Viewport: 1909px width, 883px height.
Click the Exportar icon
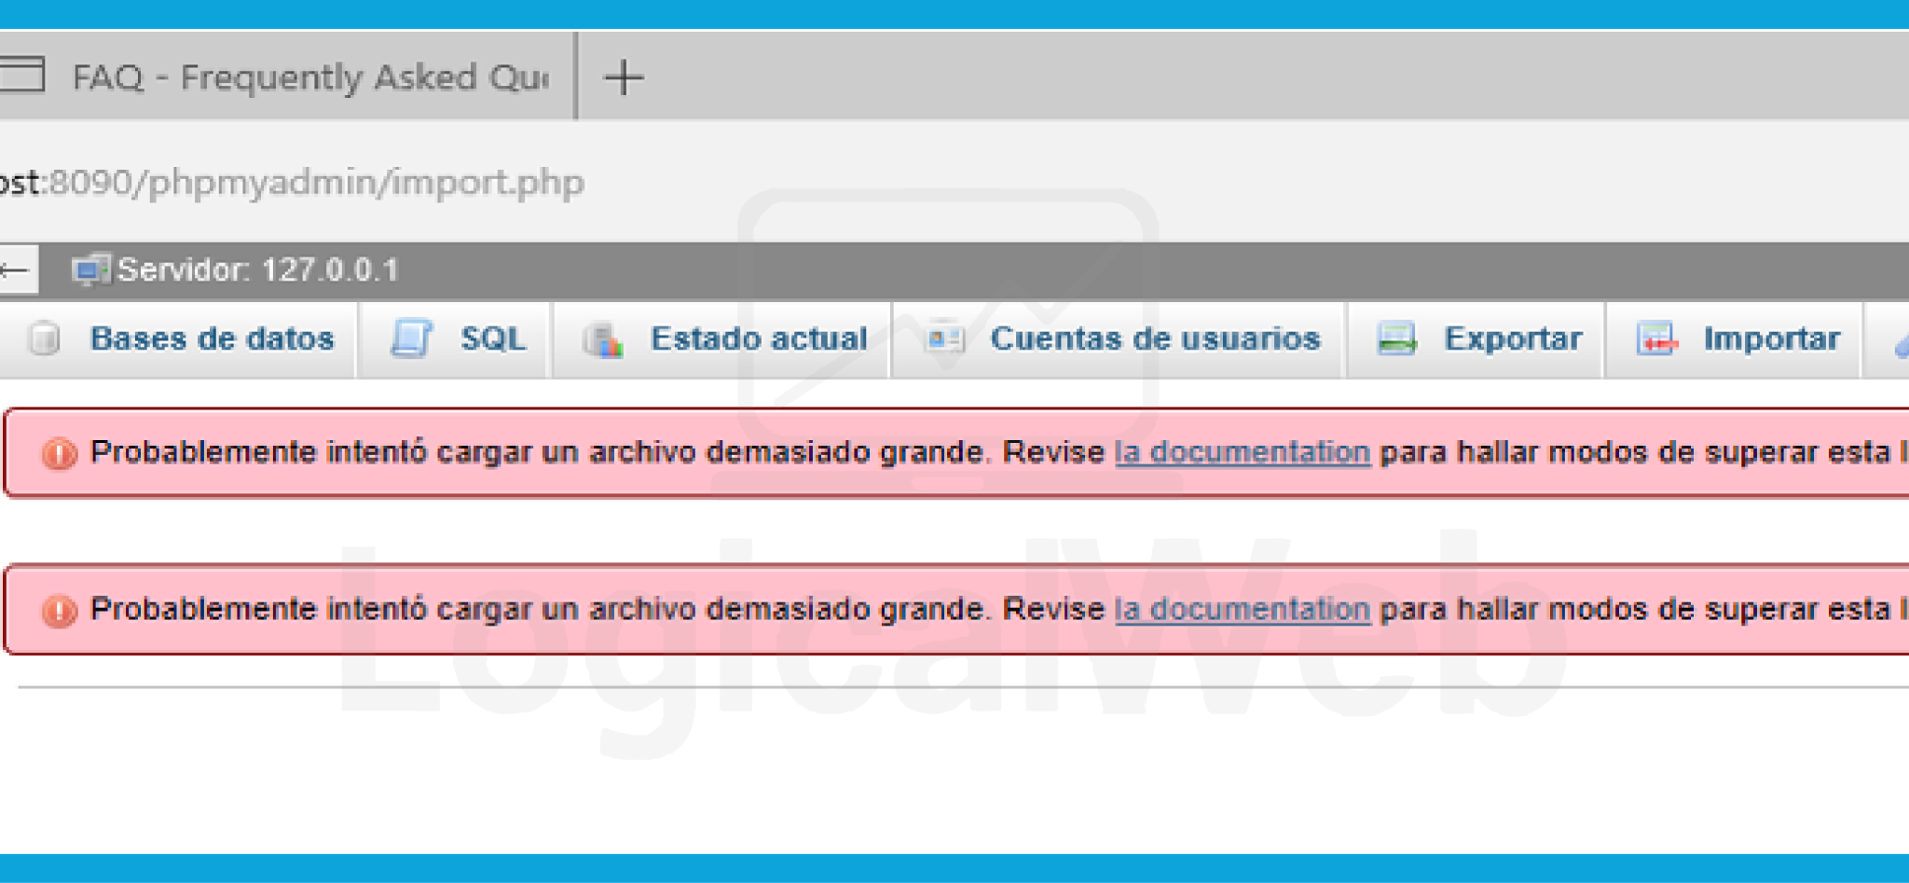pos(1396,338)
